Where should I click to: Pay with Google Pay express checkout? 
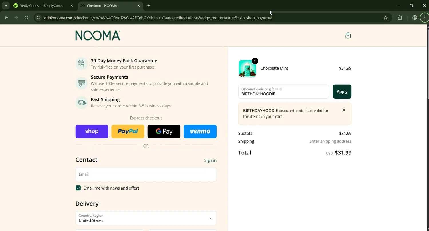coord(164,131)
